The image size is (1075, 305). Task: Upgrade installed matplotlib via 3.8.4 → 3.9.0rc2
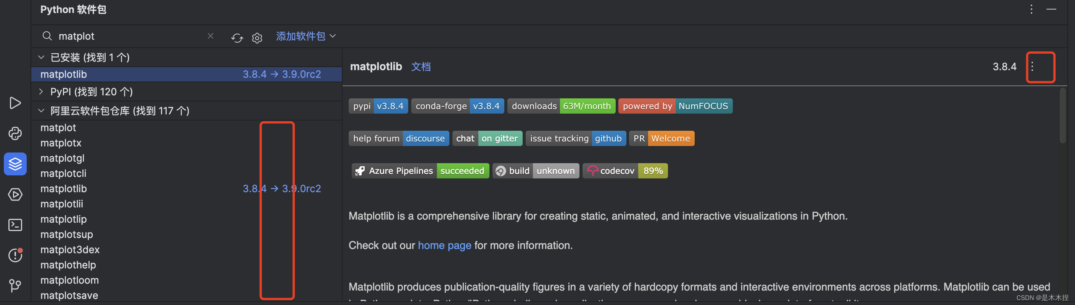(x=282, y=74)
